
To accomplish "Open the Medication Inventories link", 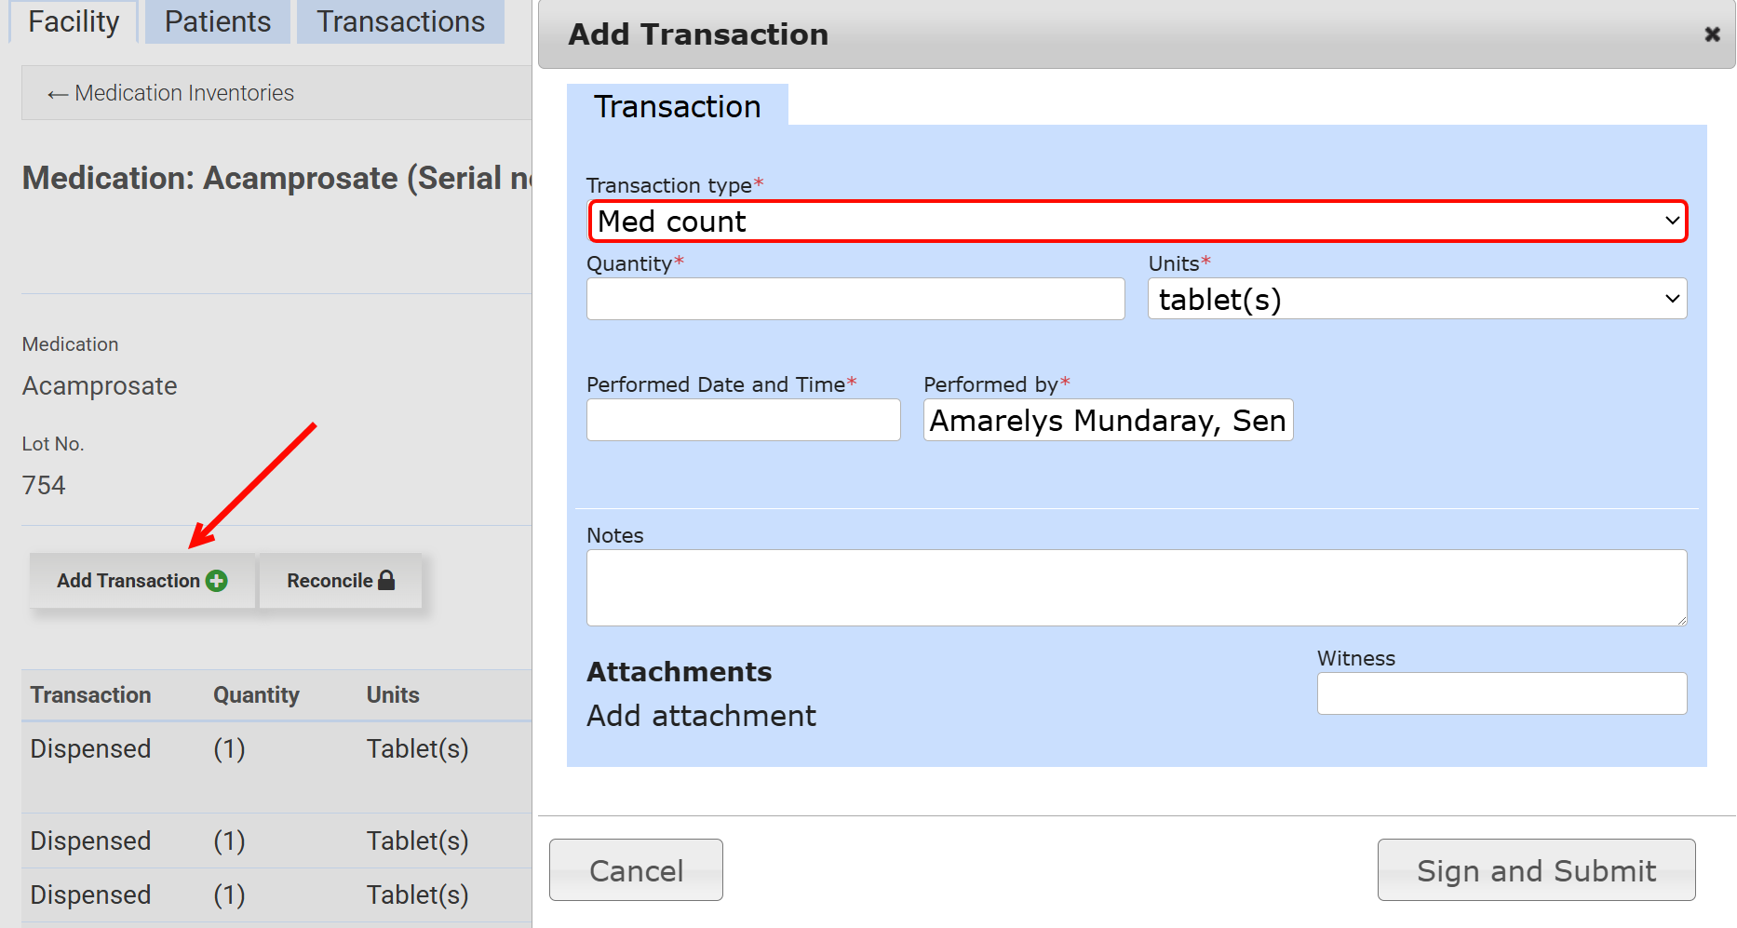I will pos(184,93).
